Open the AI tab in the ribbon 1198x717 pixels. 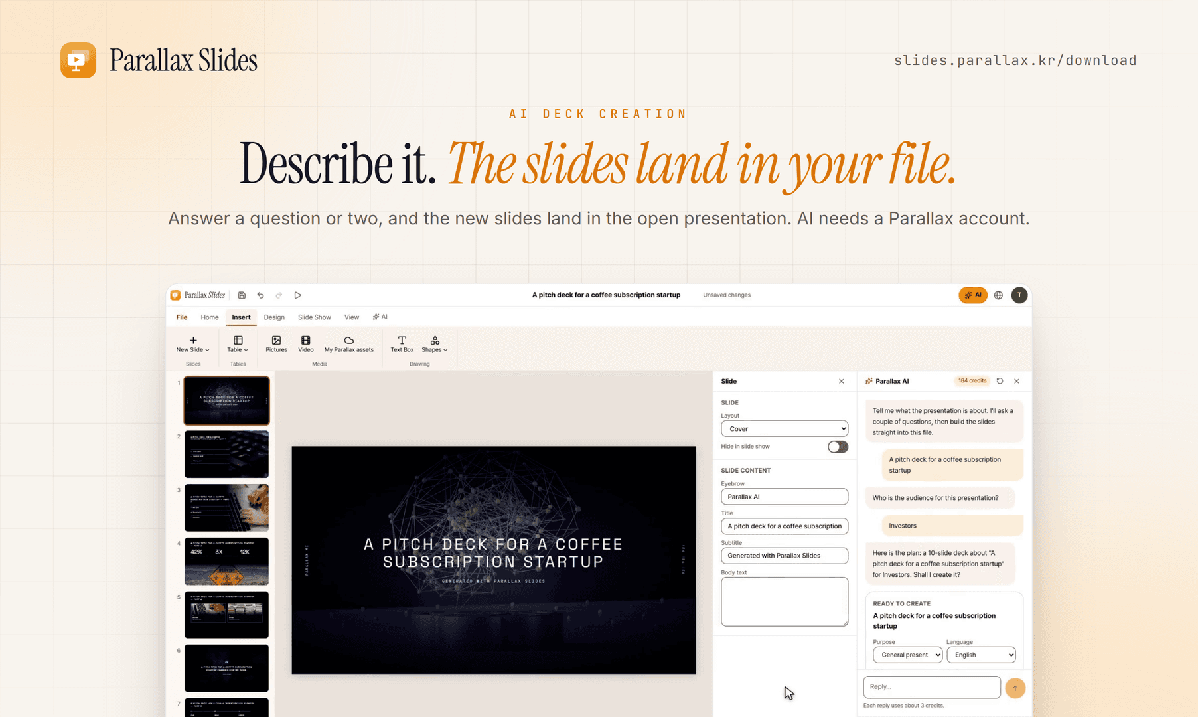pyautogui.click(x=380, y=317)
